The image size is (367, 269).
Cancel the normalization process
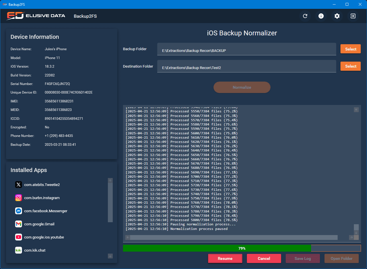pos(264,258)
